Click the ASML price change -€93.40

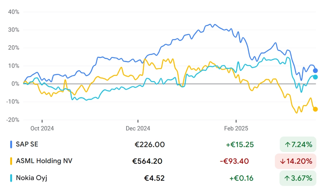(235, 161)
